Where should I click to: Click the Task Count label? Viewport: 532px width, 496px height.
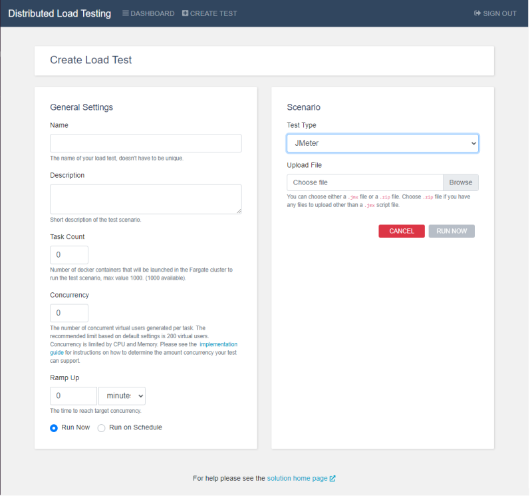coord(67,237)
